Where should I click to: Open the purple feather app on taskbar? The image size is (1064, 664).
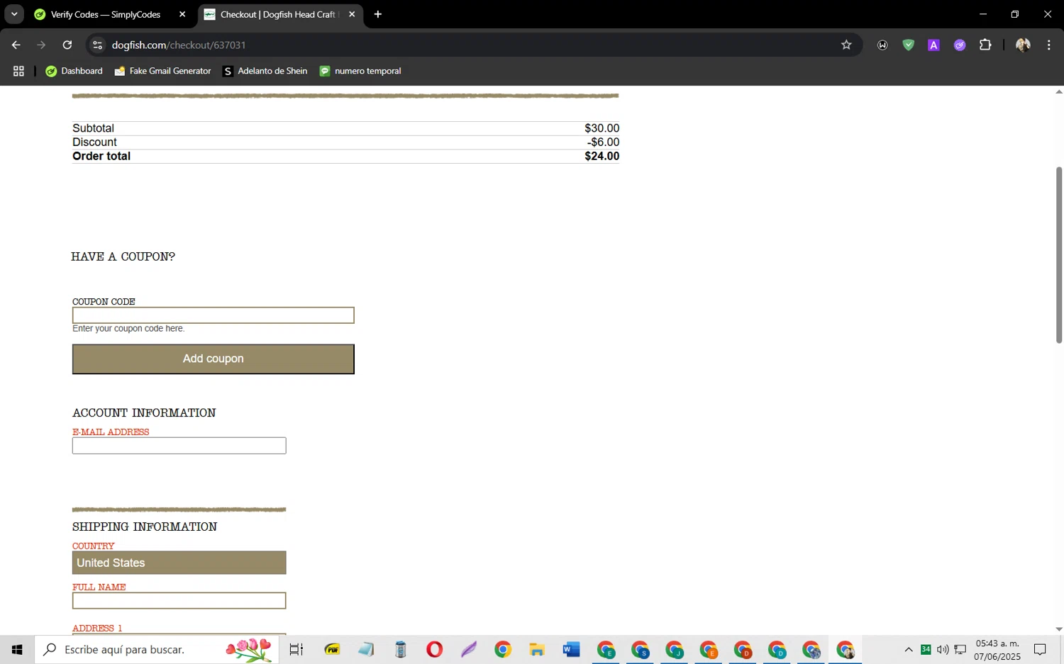(x=469, y=649)
